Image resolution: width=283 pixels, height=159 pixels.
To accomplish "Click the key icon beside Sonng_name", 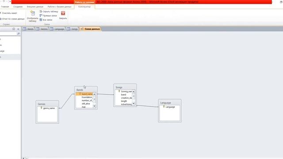I will coord(119,91).
